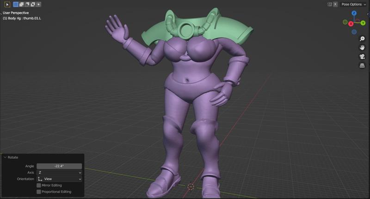Open the Orientation dropdown set to View
The width and height of the screenshot is (370, 199).
click(59, 179)
